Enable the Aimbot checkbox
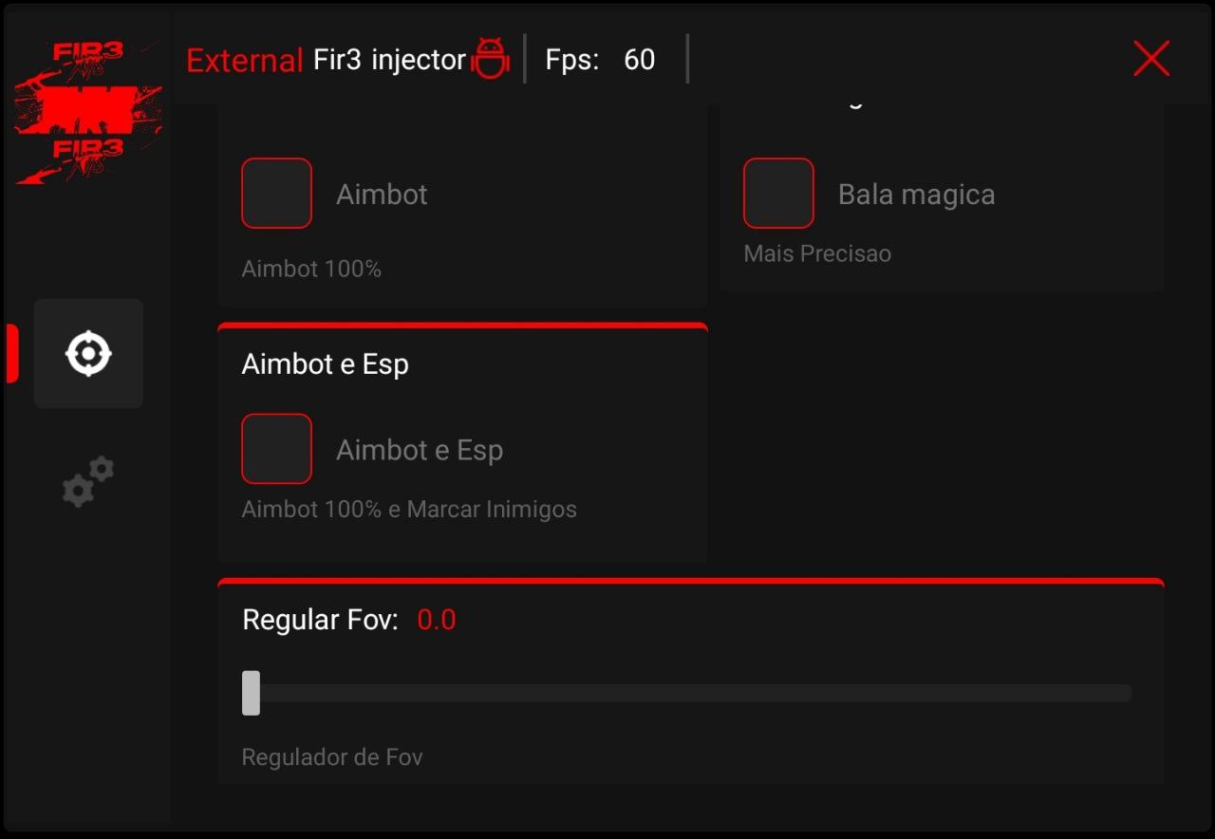Screen dimensions: 1215x839 tap(276, 193)
